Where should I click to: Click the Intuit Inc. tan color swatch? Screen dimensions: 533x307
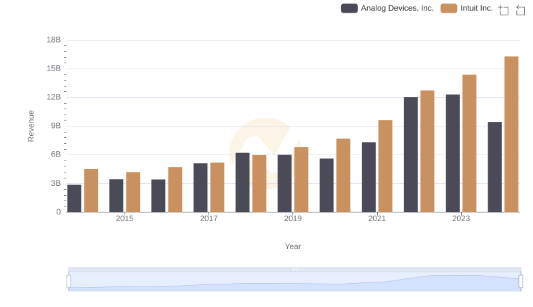(x=448, y=8)
